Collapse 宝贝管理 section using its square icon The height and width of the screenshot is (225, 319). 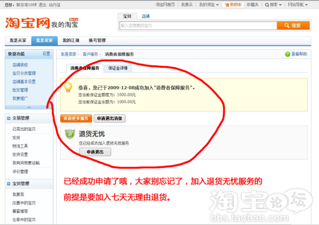[9, 184]
